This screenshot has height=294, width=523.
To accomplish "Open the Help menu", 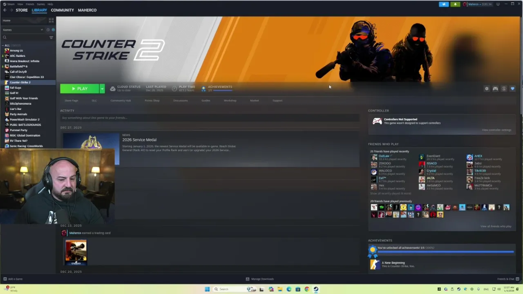I will (50, 4).
